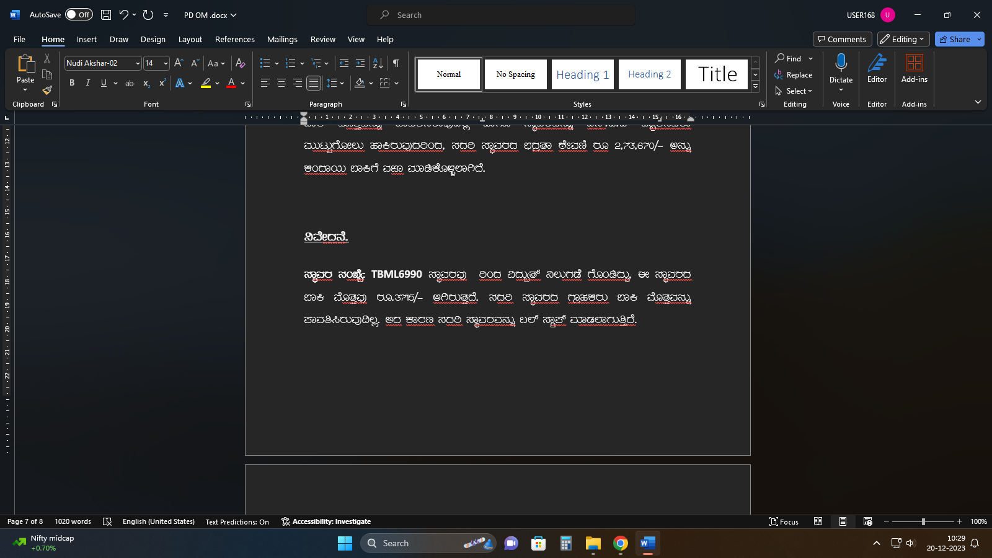The width and height of the screenshot is (992, 558).
Task: Open the spelling proofing status icon
Action: [107, 521]
